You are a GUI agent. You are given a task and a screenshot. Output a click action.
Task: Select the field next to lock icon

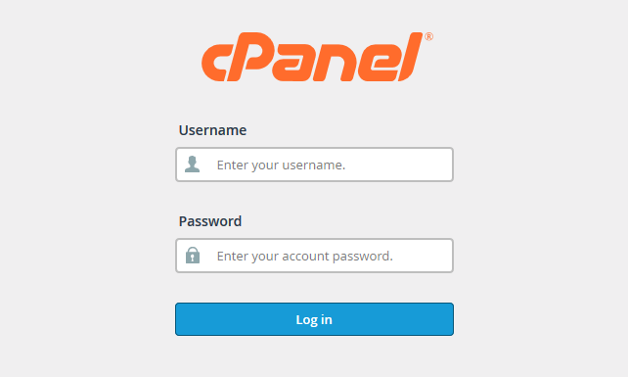(314, 256)
